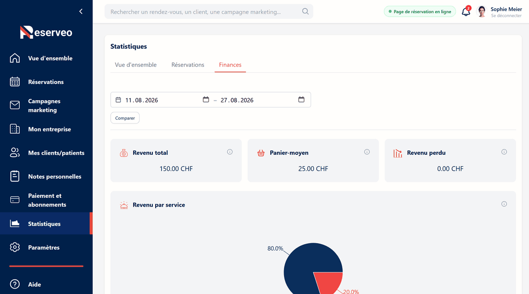Click the Revenu par service title
Image resolution: width=529 pixels, height=294 pixels.
click(x=159, y=205)
